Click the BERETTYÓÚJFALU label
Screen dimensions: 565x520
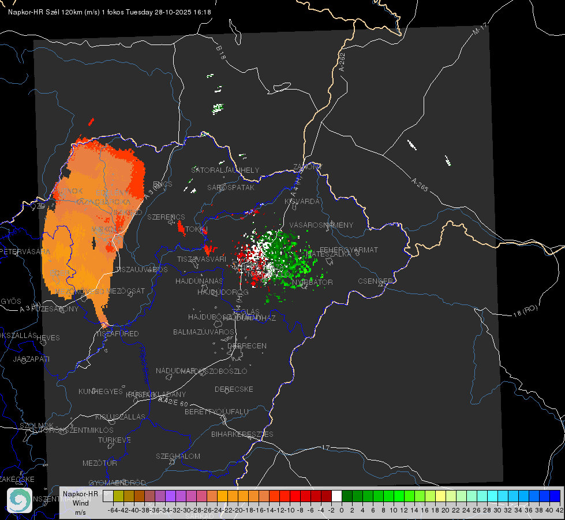pos(216,412)
